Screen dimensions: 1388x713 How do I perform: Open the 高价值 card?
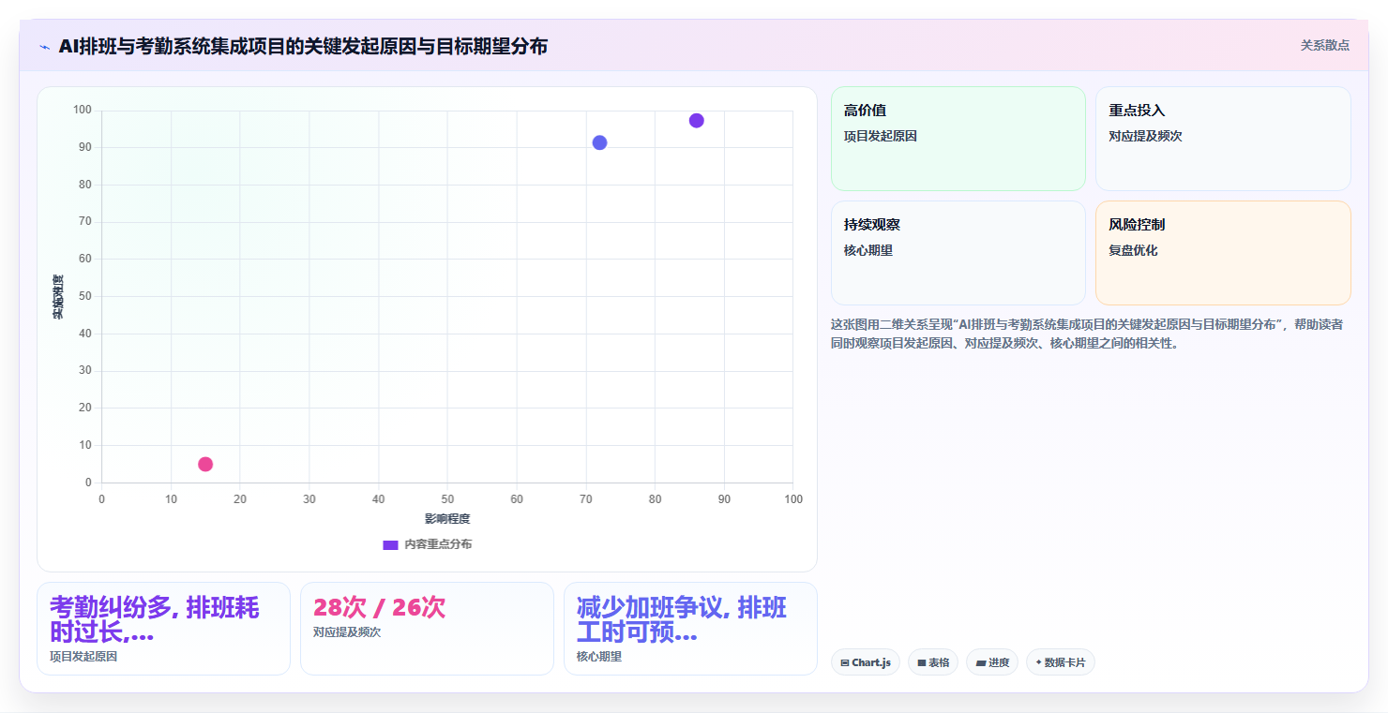(958, 139)
